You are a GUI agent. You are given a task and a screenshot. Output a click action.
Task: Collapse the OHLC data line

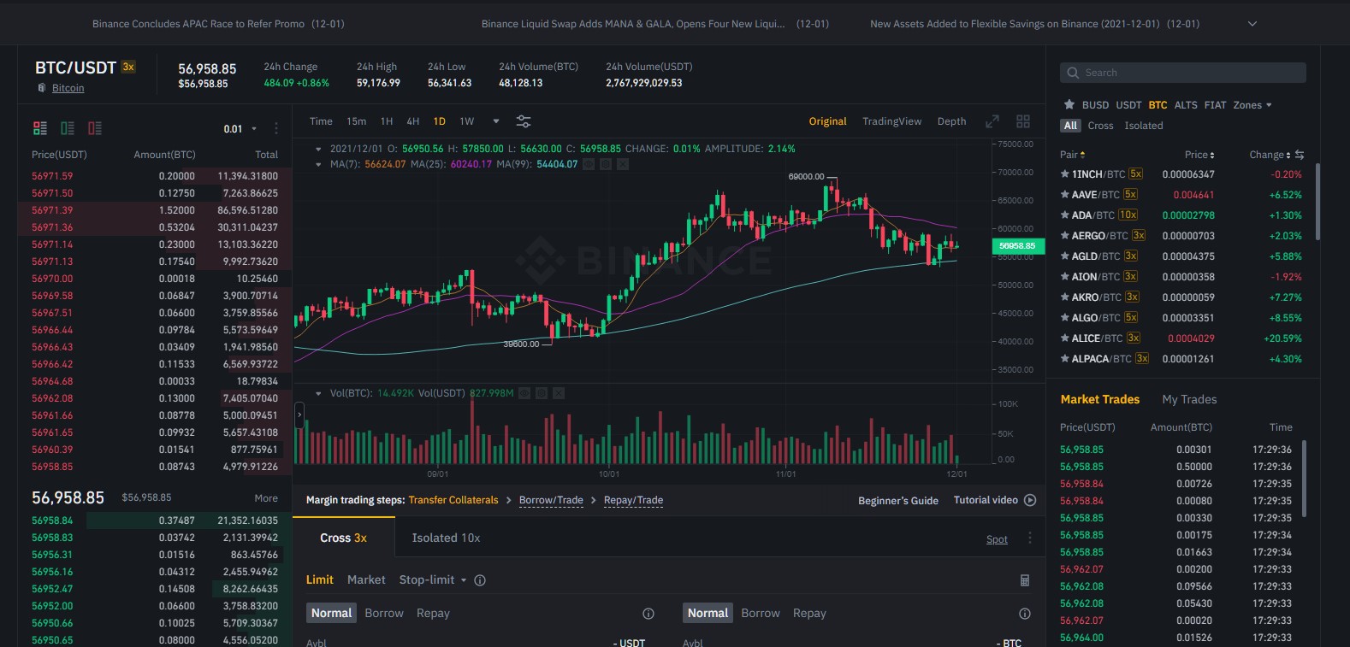319,149
